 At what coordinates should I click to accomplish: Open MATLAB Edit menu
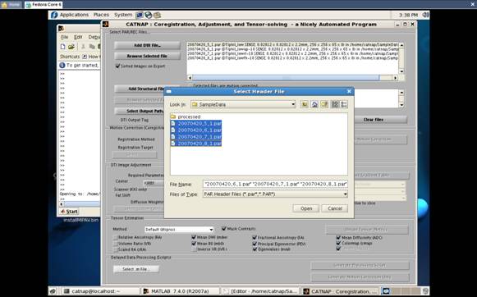pyautogui.click(x=78, y=37)
